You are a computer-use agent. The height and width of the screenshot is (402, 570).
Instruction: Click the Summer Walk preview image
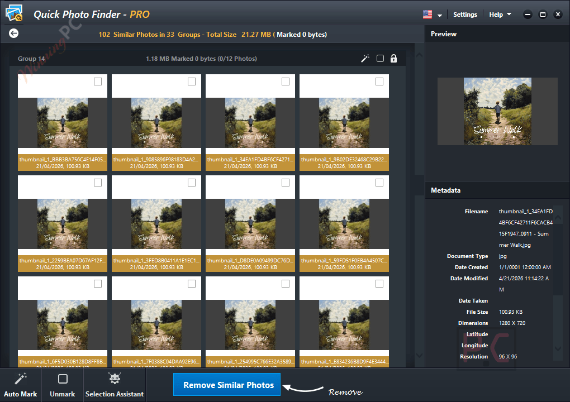pos(497,111)
